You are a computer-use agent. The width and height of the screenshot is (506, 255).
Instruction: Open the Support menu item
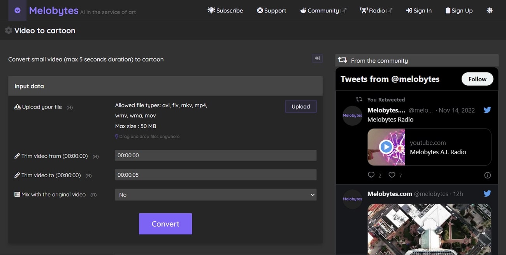click(x=271, y=11)
